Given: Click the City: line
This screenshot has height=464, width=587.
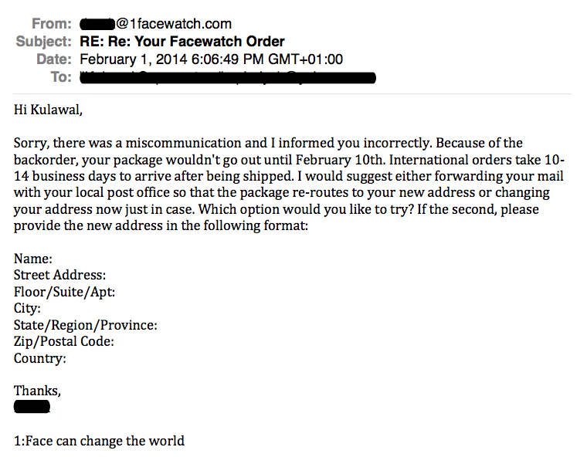Looking at the screenshot, I should [27, 308].
